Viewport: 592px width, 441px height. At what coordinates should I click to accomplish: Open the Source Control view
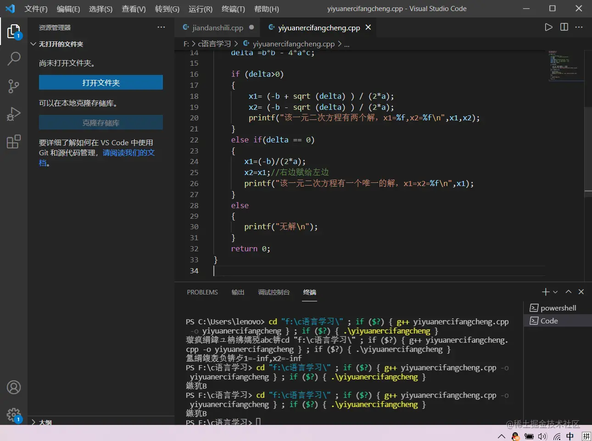pyautogui.click(x=14, y=86)
